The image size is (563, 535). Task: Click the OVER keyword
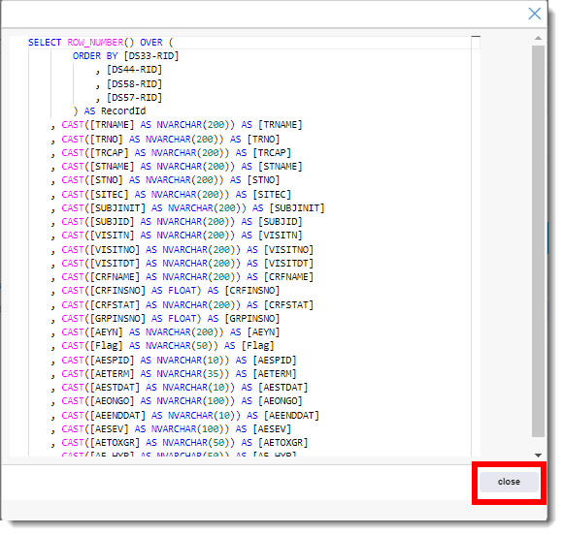tap(151, 43)
